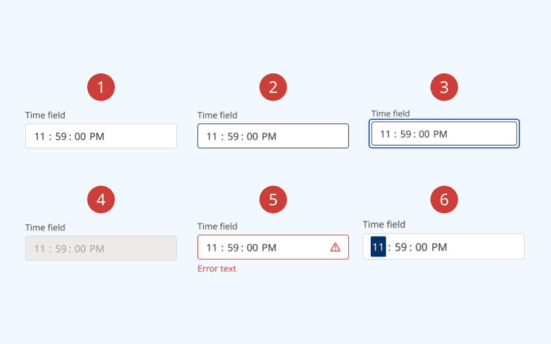This screenshot has height=344, width=551.
Task: Click the default time field under badge 1
Action: point(101,136)
